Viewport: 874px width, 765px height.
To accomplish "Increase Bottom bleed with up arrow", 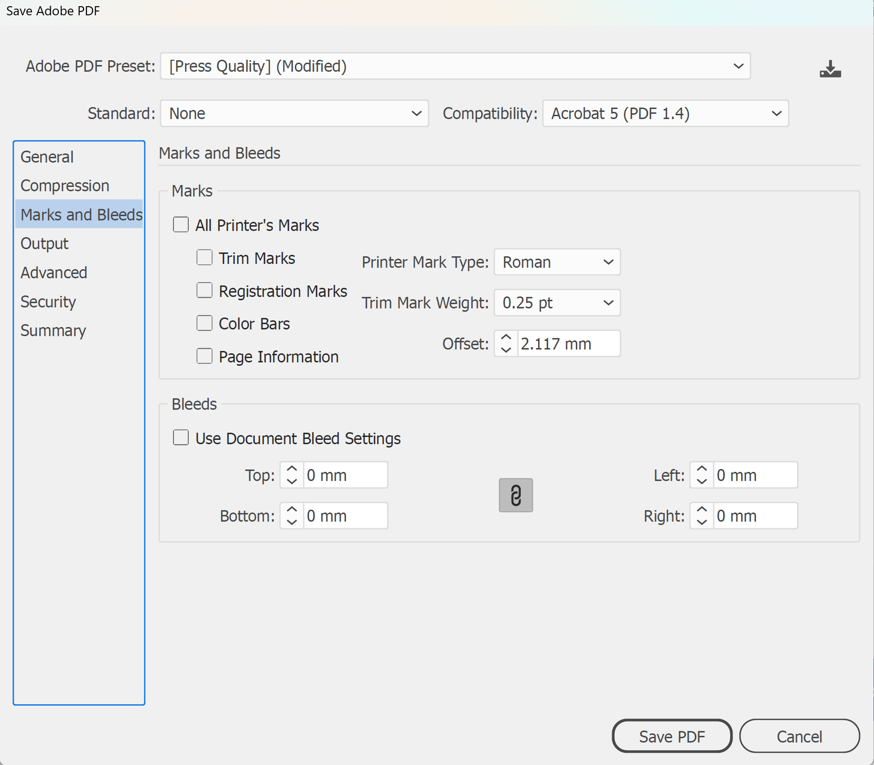I will pyautogui.click(x=292, y=510).
